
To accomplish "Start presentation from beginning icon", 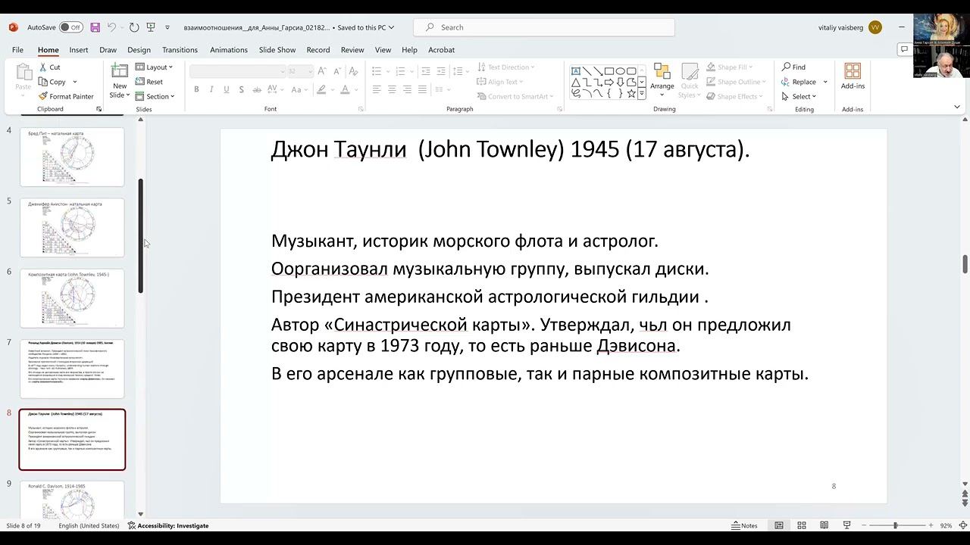I will tap(151, 27).
